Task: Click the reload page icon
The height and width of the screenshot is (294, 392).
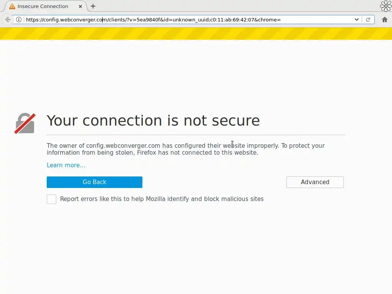Action: pyautogui.click(x=368, y=20)
